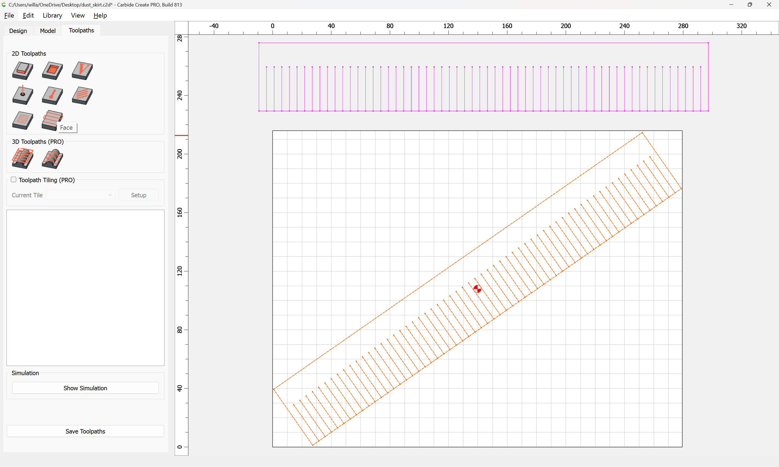The width and height of the screenshot is (779, 467).
Task: Select the Contour toolpath icon
Action: click(x=23, y=71)
